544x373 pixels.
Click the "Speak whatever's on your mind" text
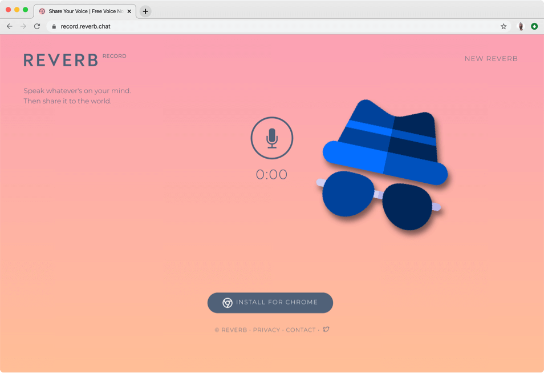pos(77,91)
